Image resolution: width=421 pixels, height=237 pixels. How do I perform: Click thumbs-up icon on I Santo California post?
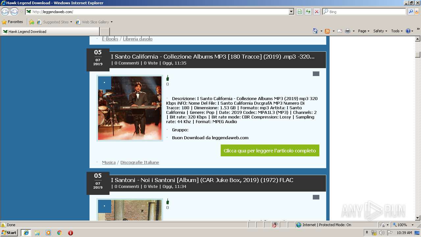pos(168,78)
